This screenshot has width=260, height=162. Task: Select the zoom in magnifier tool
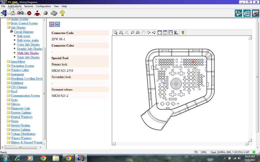coord(121,33)
